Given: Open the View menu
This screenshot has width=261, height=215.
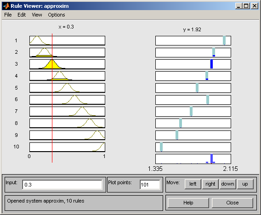Looking at the screenshot, I should [37, 15].
